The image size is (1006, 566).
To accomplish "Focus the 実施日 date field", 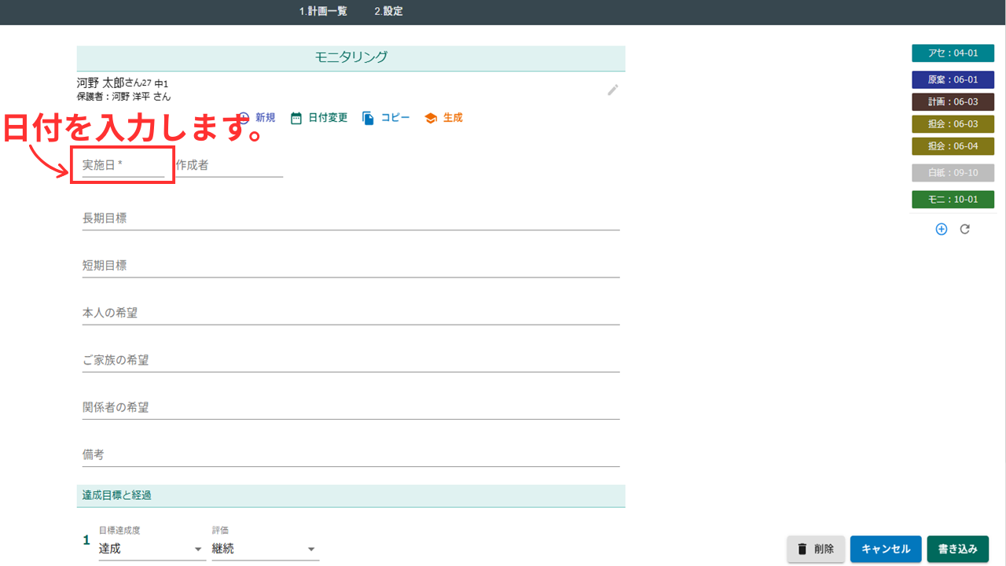I will [x=123, y=165].
